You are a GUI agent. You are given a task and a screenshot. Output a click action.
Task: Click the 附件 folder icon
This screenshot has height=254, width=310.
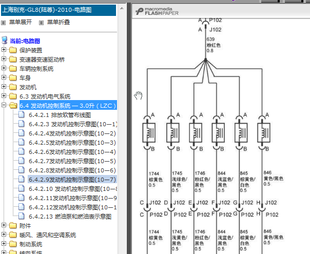pyautogui.click(x=13, y=226)
